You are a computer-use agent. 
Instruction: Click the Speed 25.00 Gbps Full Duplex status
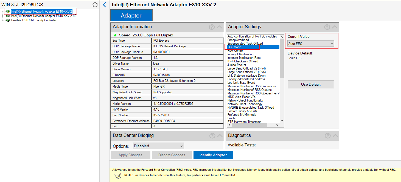coord(146,35)
